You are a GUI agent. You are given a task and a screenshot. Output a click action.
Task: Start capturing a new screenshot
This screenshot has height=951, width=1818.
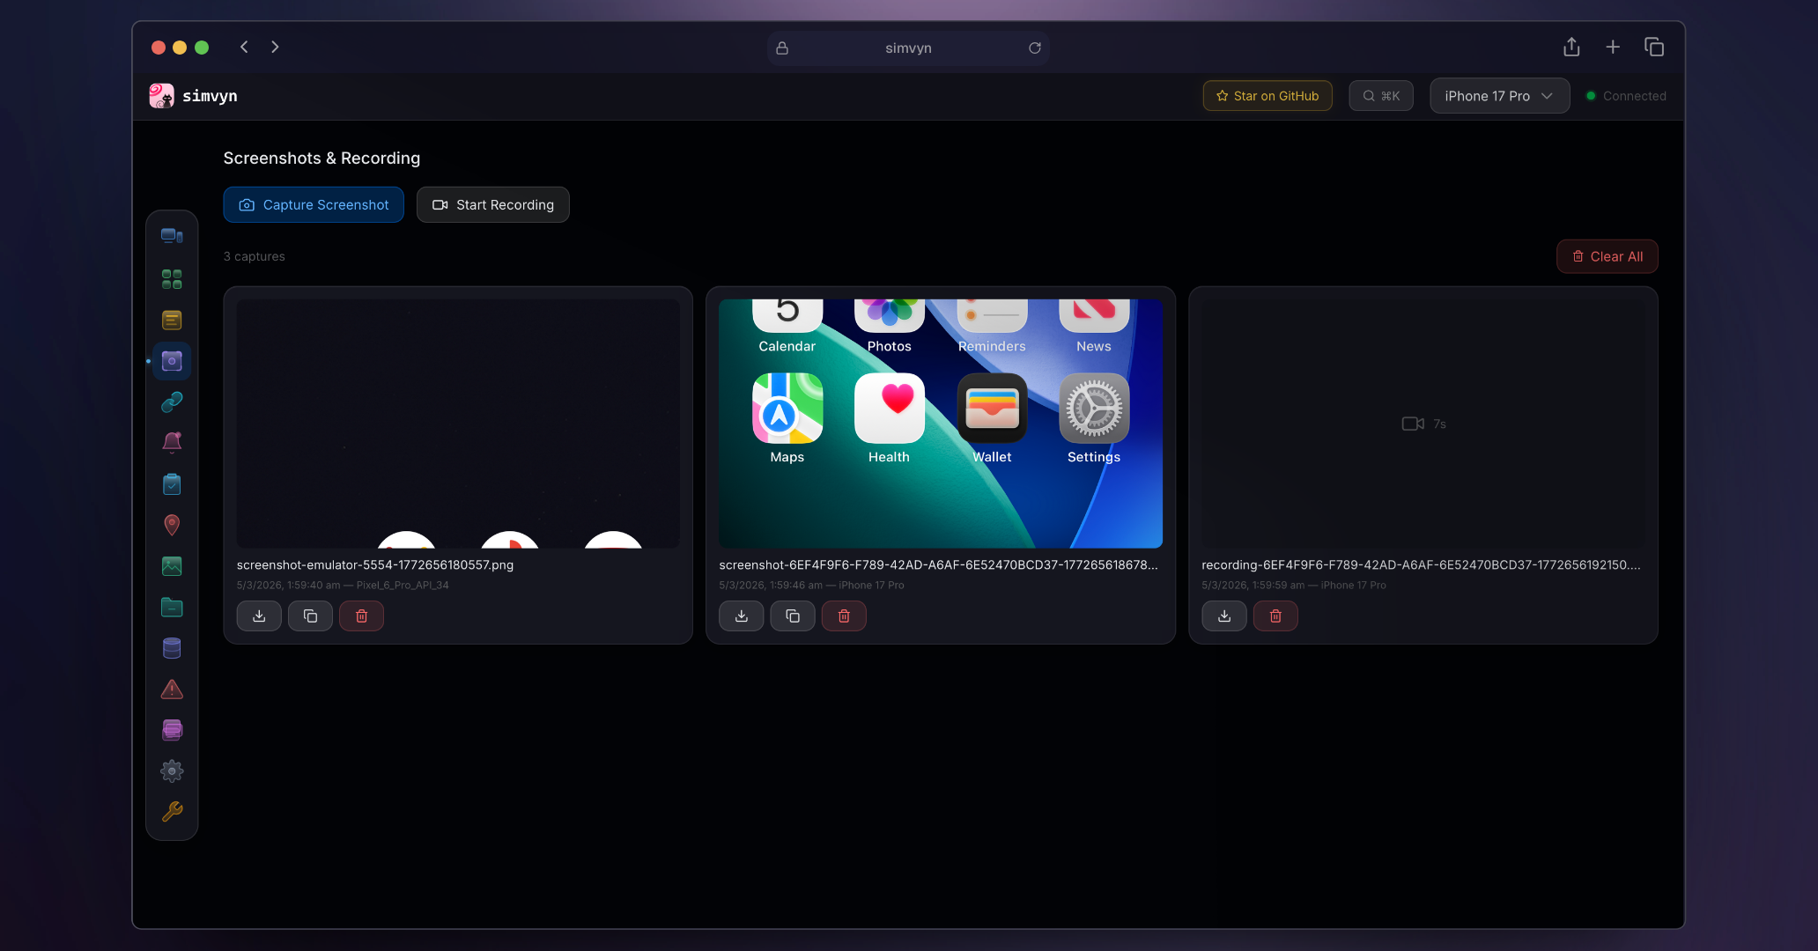pos(313,204)
